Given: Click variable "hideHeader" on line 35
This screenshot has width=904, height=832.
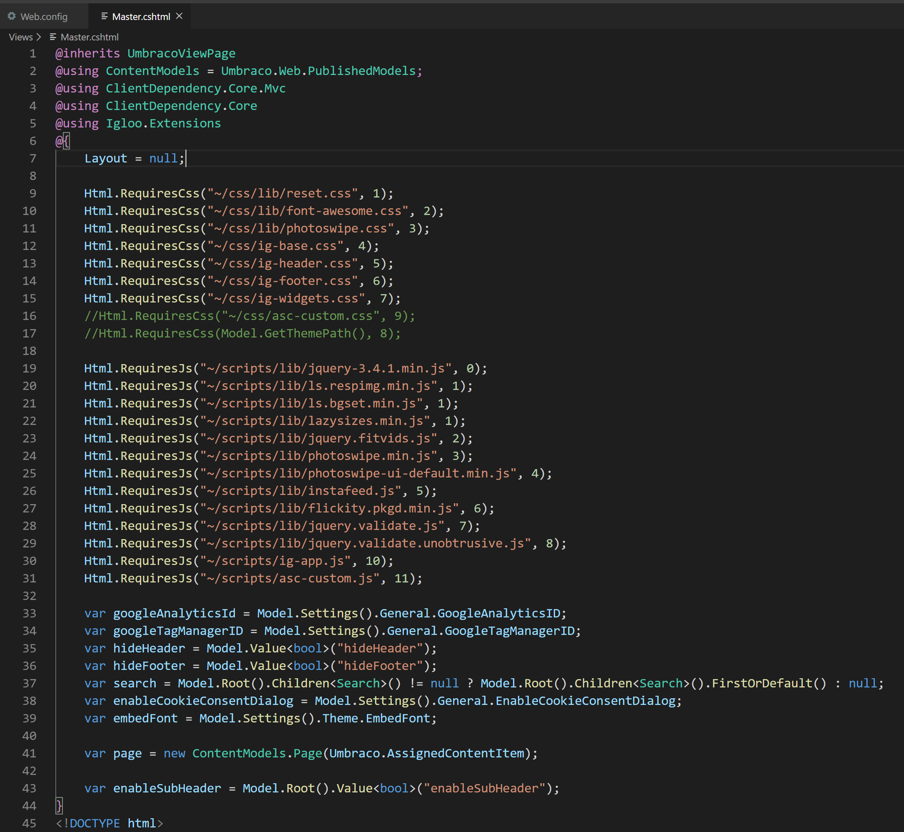Looking at the screenshot, I should click(149, 649).
